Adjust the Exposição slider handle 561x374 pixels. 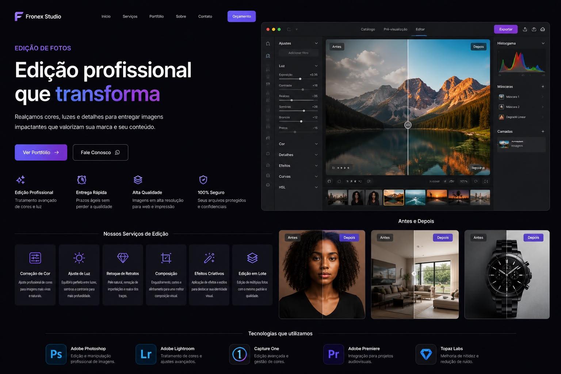coord(300,79)
